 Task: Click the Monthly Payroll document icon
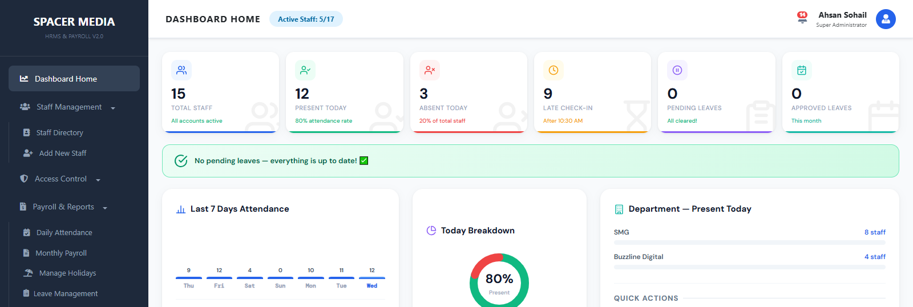point(26,253)
